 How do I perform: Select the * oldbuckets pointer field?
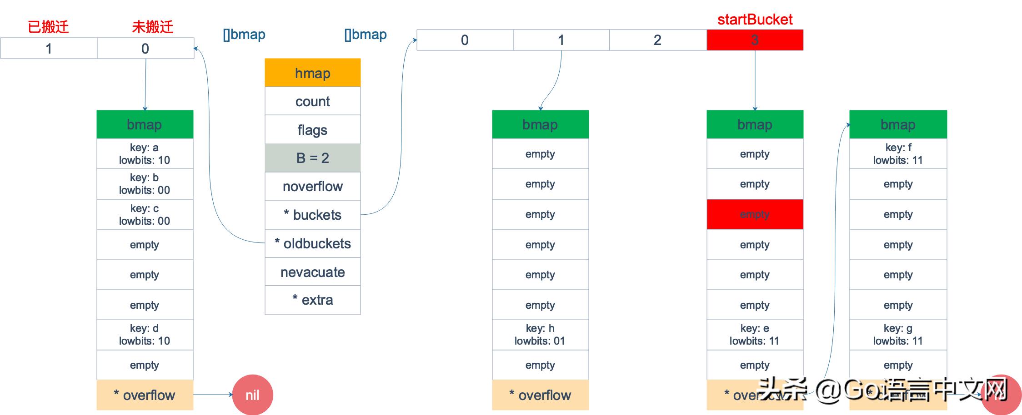[313, 243]
